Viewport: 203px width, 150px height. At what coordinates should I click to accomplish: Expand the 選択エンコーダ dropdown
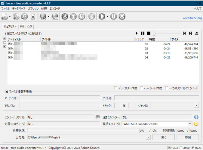[x=190, y=124]
